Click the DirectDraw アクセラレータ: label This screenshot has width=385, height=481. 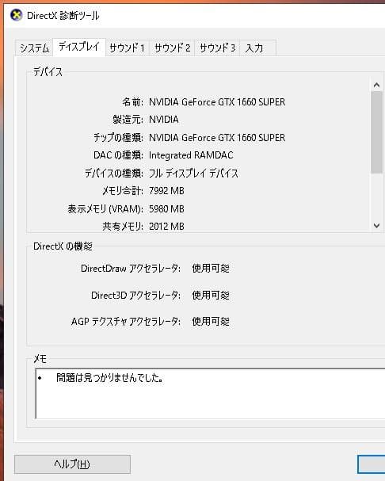(x=131, y=269)
